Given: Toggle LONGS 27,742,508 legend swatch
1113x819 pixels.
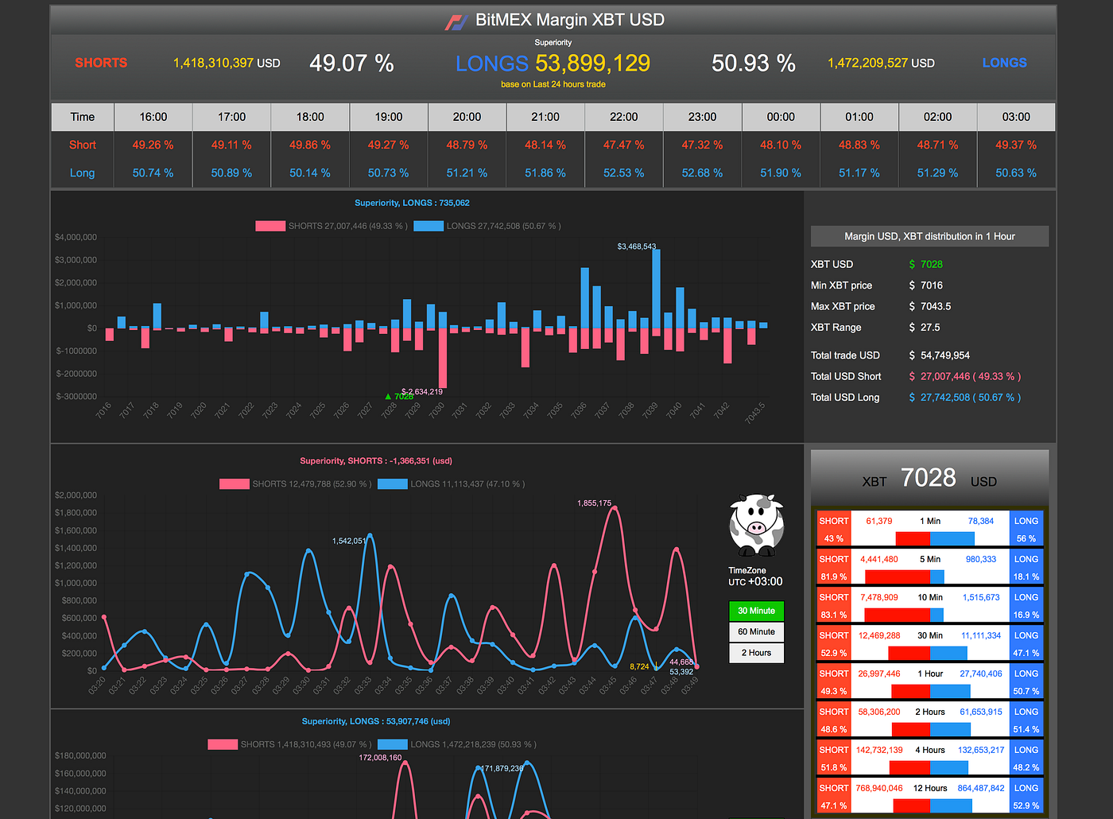Looking at the screenshot, I should coord(429,226).
